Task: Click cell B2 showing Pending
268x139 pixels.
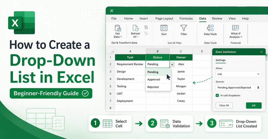Action: click(157, 64)
